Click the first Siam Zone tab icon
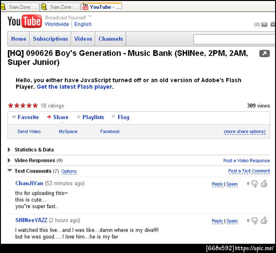Image resolution: width=276 pixels, height=253 pixels. pyautogui.click(x=3, y=7)
